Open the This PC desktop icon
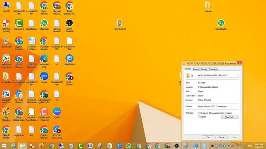This screenshot has height=149, width=266. pyautogui.click(x=6, y=7)
